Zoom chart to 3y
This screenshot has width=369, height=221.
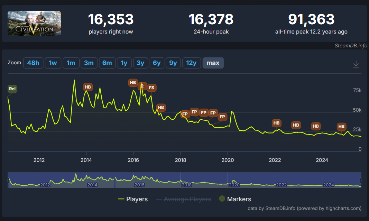140,63
